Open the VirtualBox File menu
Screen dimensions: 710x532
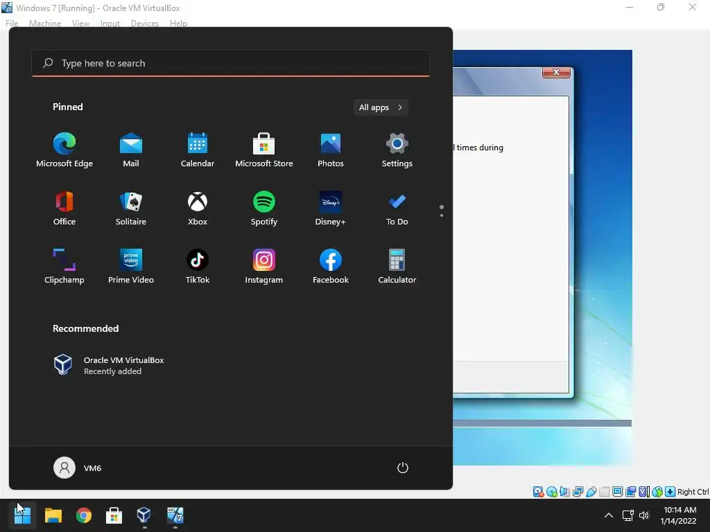click(x=12, y=23)
